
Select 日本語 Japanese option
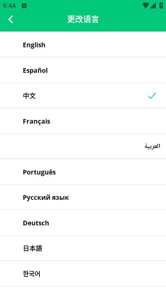pyautogui.click(x=83, y=248)
